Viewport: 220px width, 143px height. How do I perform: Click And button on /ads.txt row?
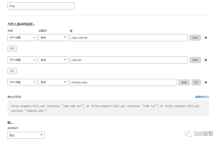(195, 60)
